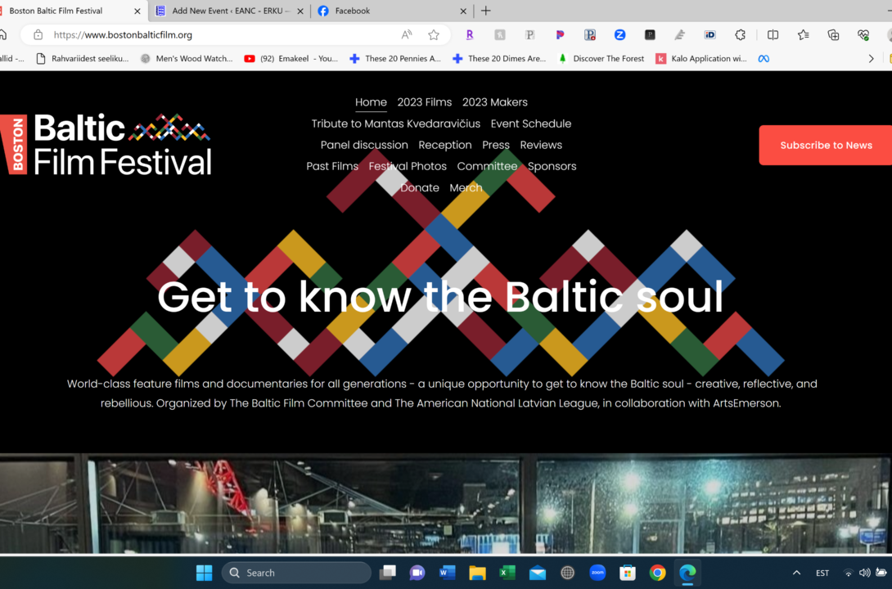This screenshot has width=892, height=589.
Task: Open the Favorites list icon
Action: (803, 35)
